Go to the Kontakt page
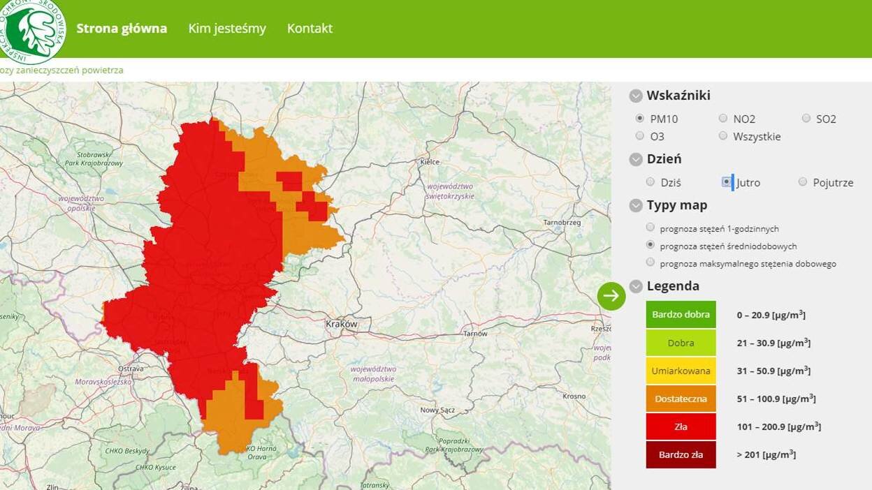 pos(310,29)
